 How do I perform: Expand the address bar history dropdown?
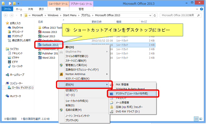point(150,15)
